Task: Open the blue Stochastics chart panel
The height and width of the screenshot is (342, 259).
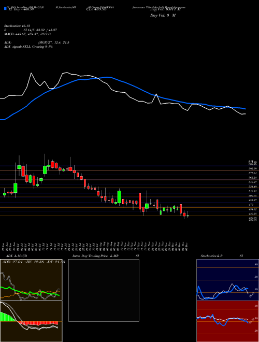Action: click(x=227, y=280)
